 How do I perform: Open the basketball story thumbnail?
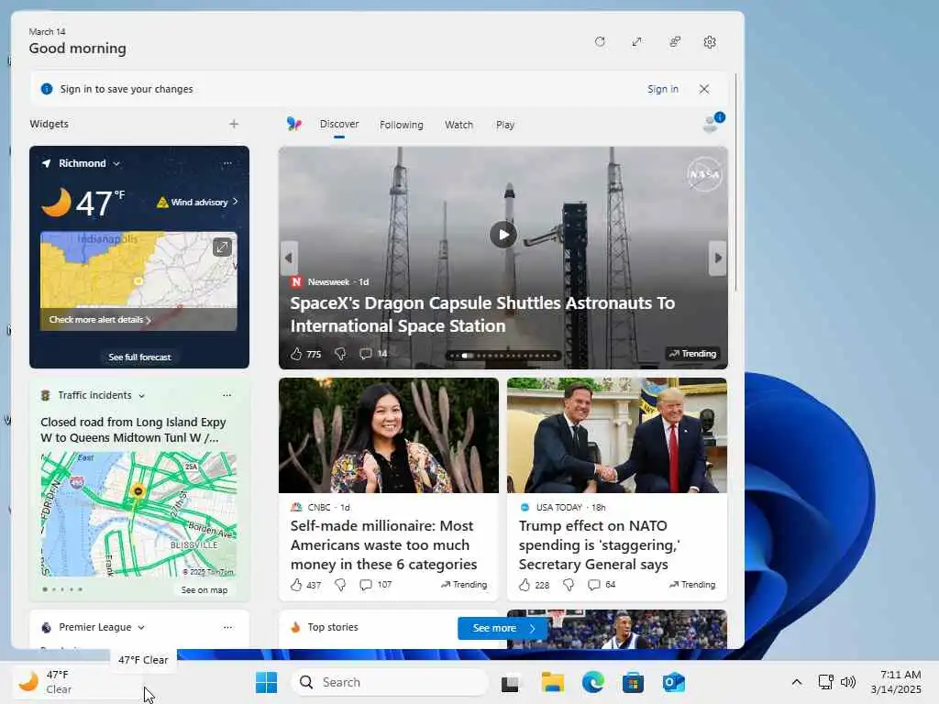pos(617,629)
